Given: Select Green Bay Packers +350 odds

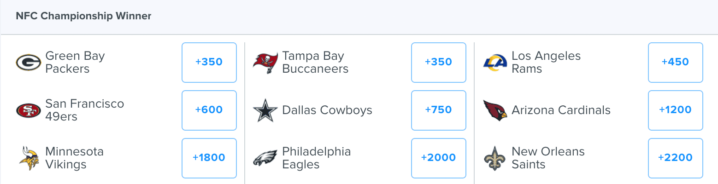Looking at the screenshot, I should (x=209, y=62).
